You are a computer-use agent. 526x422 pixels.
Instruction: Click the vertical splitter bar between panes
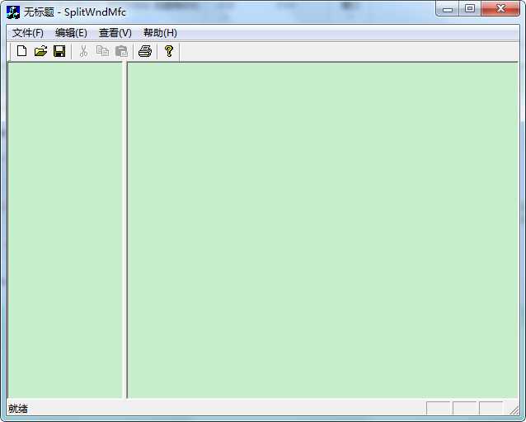coord(125,230)
